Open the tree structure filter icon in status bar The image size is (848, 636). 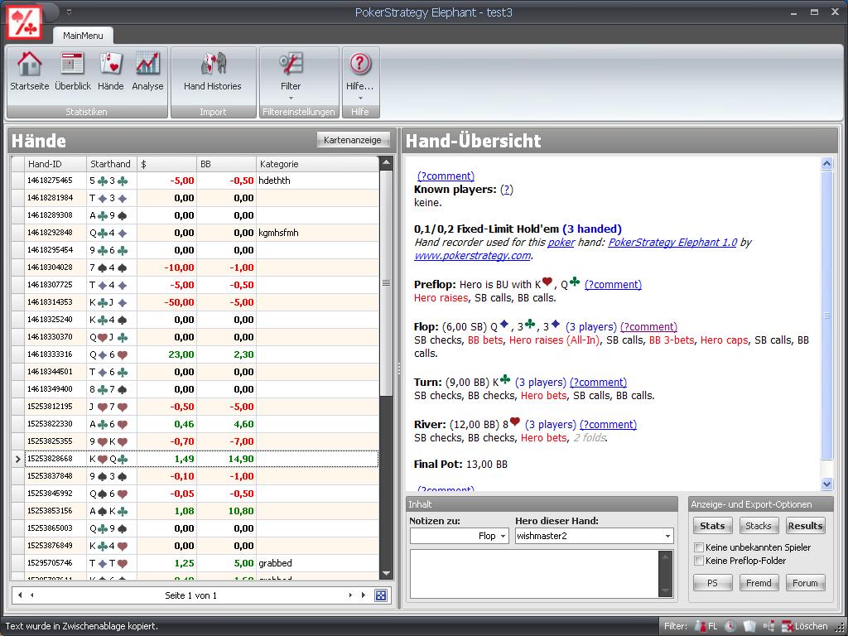coord(768,626)
